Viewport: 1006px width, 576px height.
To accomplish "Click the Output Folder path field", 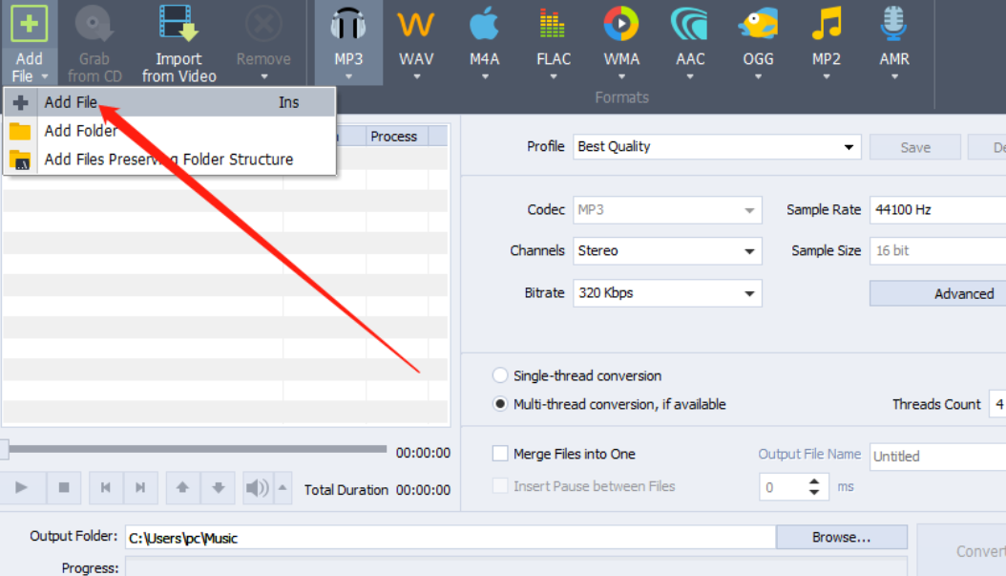I will (451, 538).
